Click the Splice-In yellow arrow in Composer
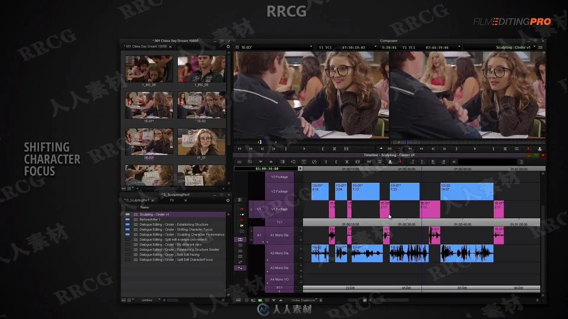 click(x=381, y=149)
